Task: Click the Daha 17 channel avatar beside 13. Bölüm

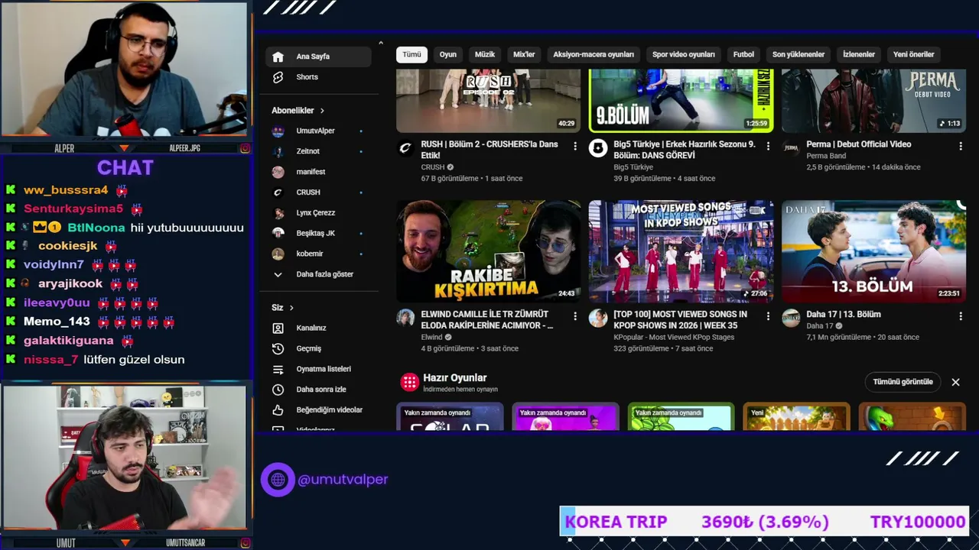Action: pyautogui.click(x=791, y=318)
